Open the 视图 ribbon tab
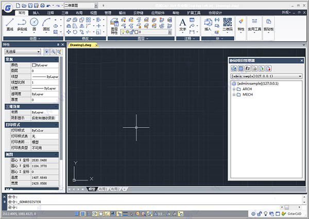309x219 pixels. coord(93,11)
